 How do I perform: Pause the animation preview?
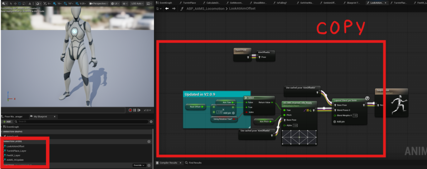[135, 110]
